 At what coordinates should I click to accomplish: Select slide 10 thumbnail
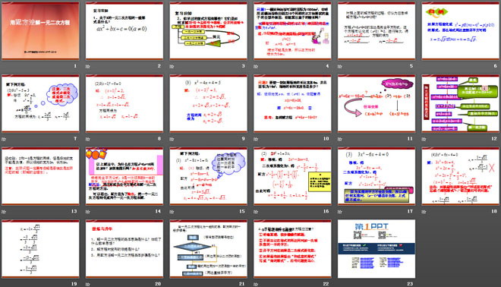tap(292, 103)
